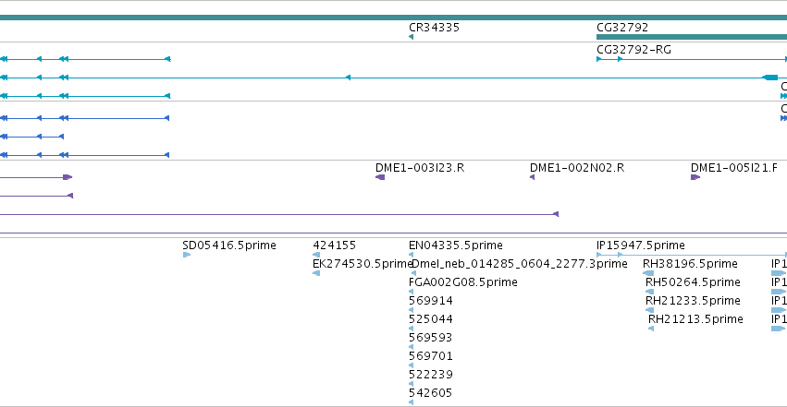Viewport: 787px width, 407px height.
Task: Click the 569914 arrow glyph
Action: point(411,310)
